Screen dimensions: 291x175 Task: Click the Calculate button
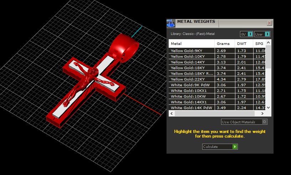(220, 146)
